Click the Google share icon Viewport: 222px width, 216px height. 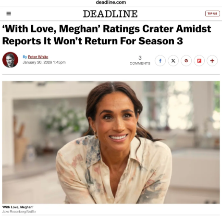[x=186, y=61]
